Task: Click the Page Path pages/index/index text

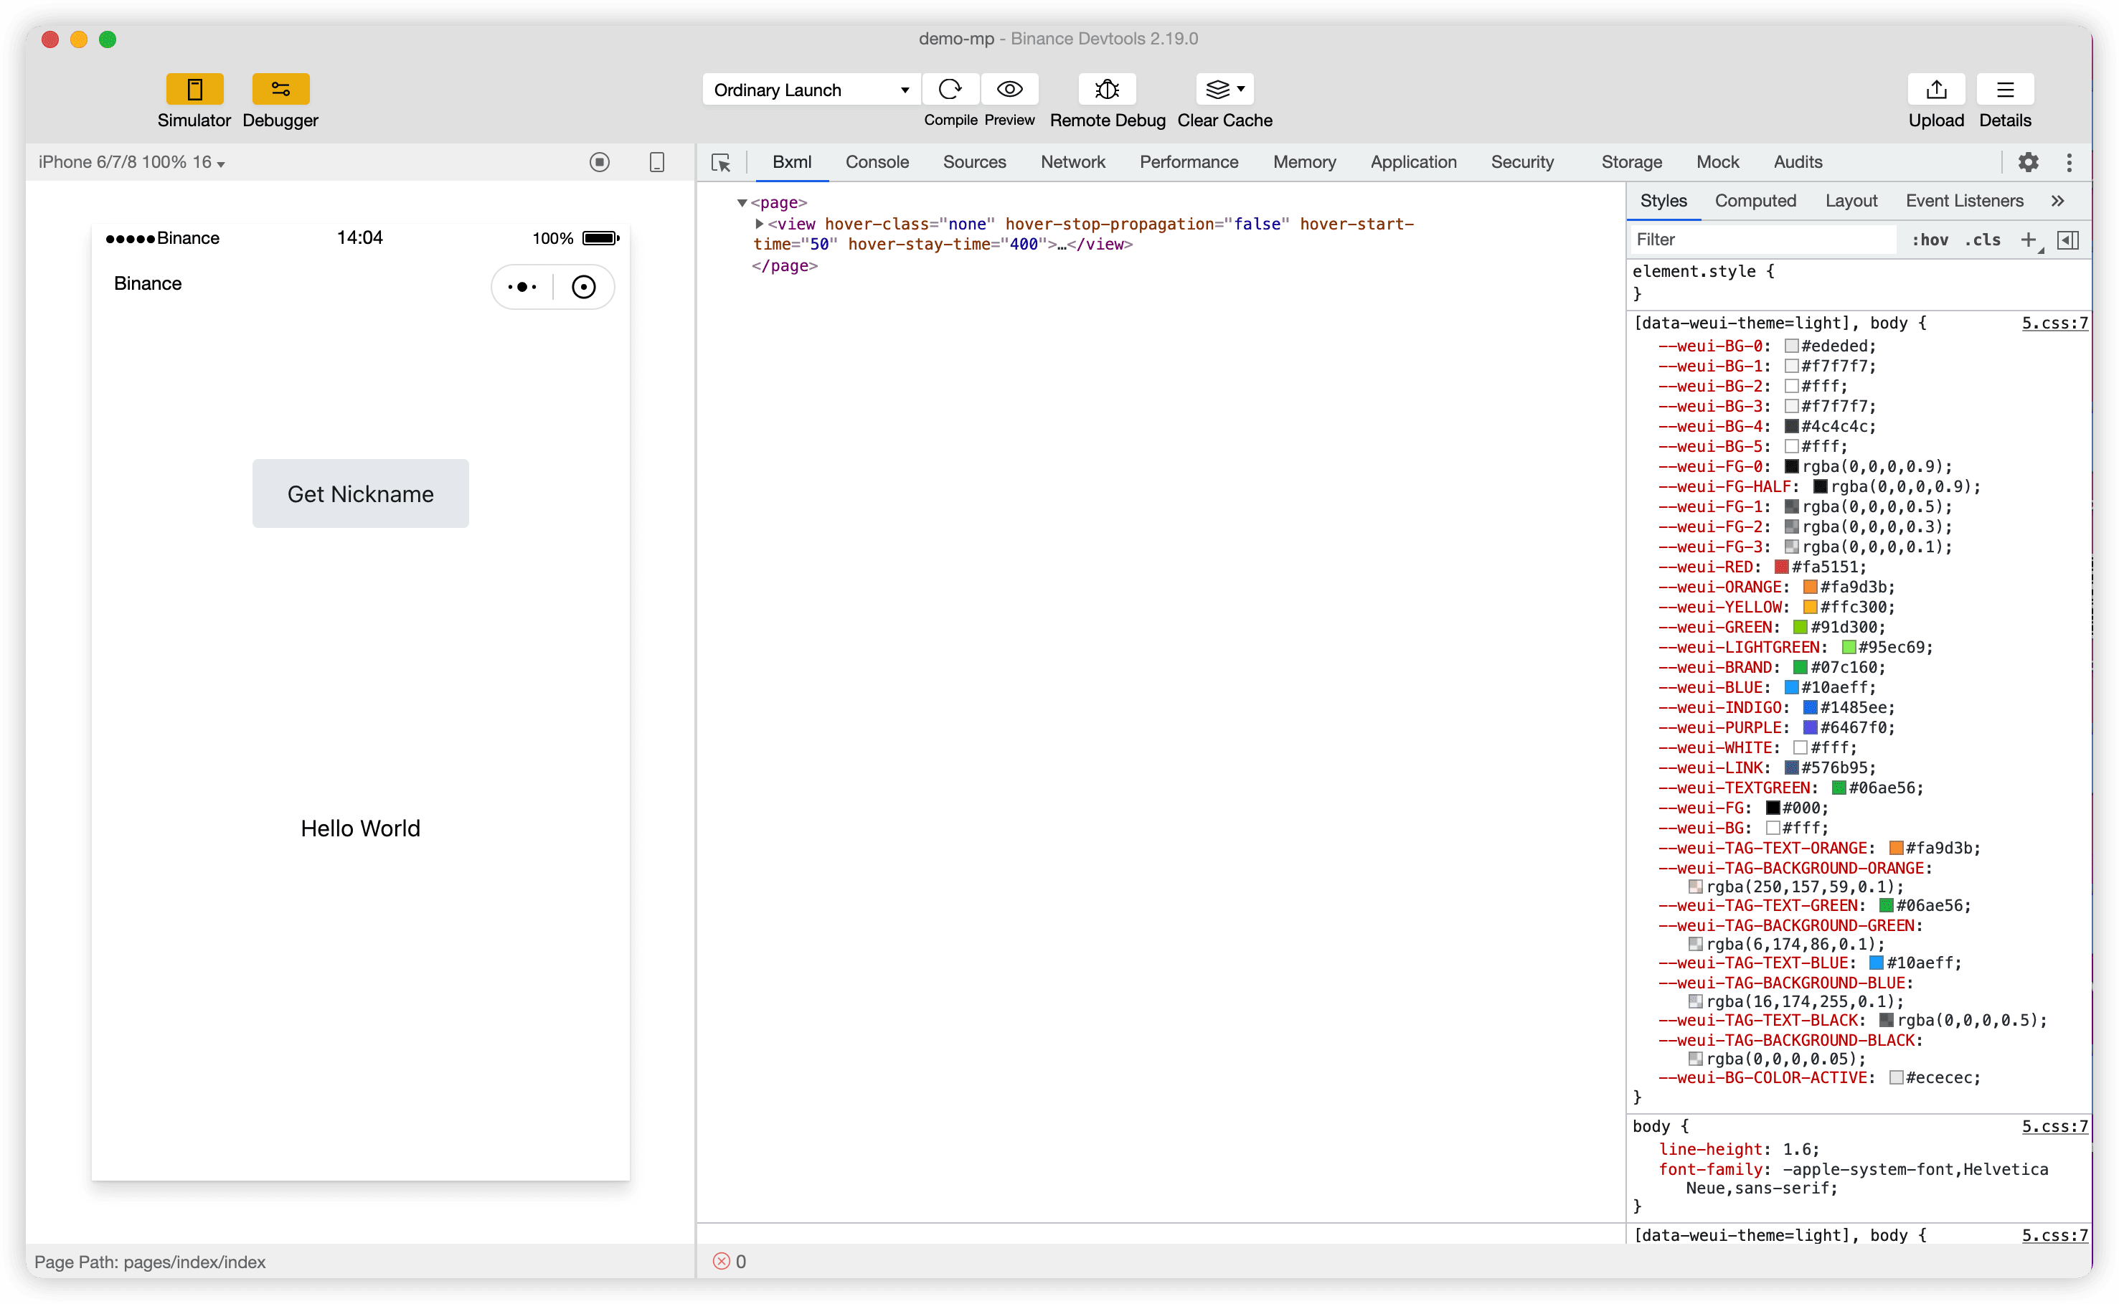Action: [x=150, y=1262]
